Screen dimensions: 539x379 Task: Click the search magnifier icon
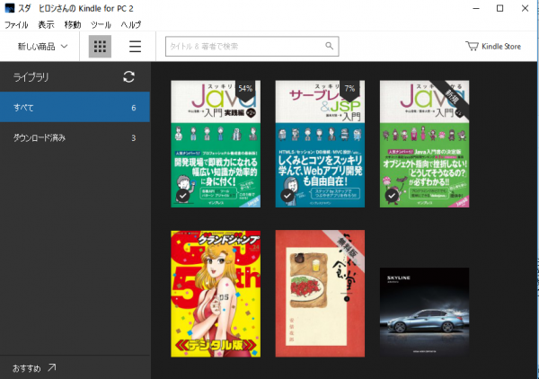[x=330, y=46]
